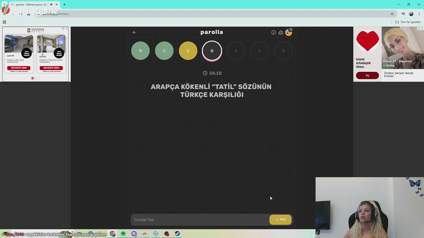Click the Cevabı Yaz answer field

[x=200, y=219]
